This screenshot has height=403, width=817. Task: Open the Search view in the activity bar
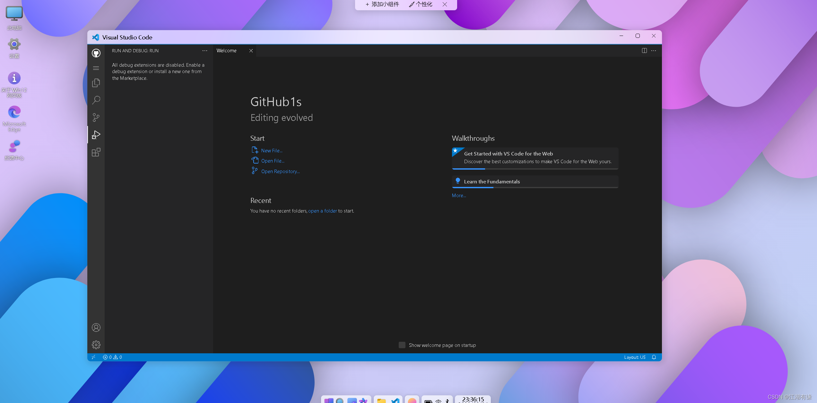click(96, 100)
